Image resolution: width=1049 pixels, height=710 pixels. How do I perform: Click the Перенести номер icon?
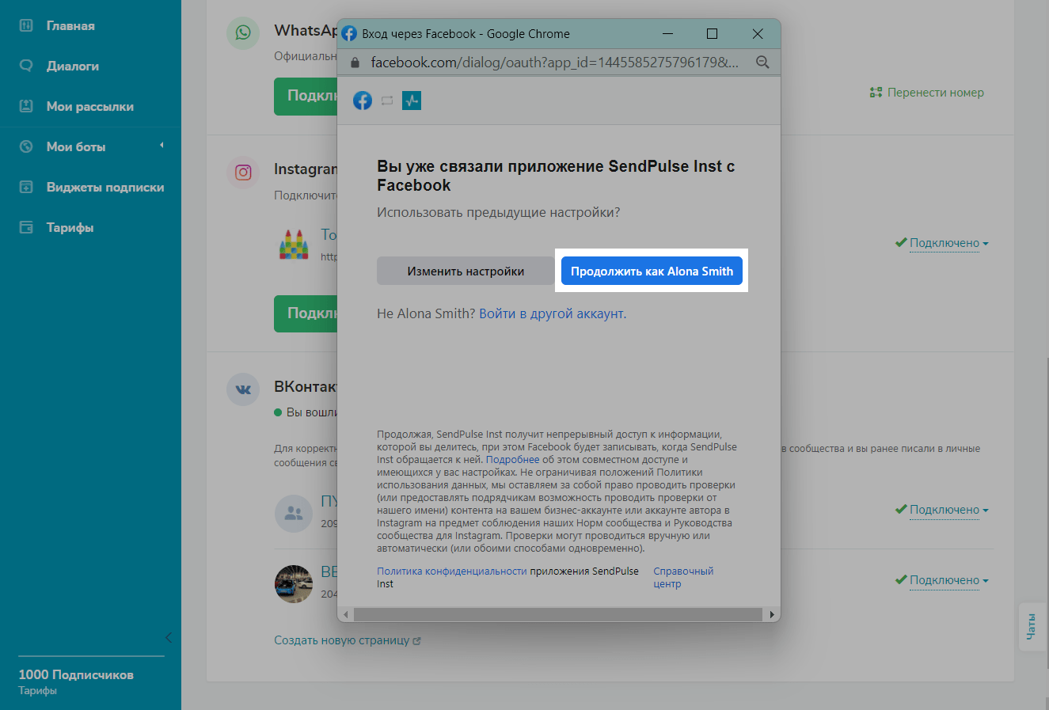point(876,93)
